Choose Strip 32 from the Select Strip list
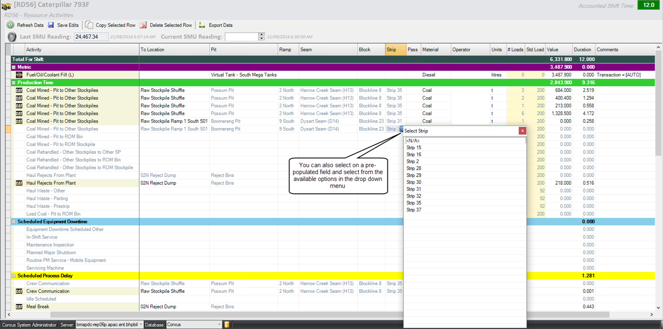663x329 pixels. 465,196
